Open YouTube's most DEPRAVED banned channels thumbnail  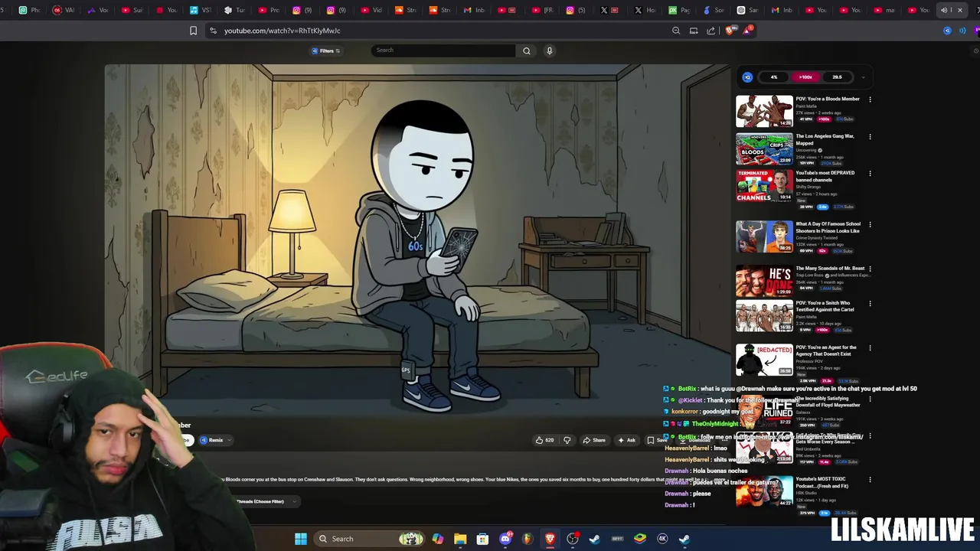pyautogui.click(x=764, y=186)
